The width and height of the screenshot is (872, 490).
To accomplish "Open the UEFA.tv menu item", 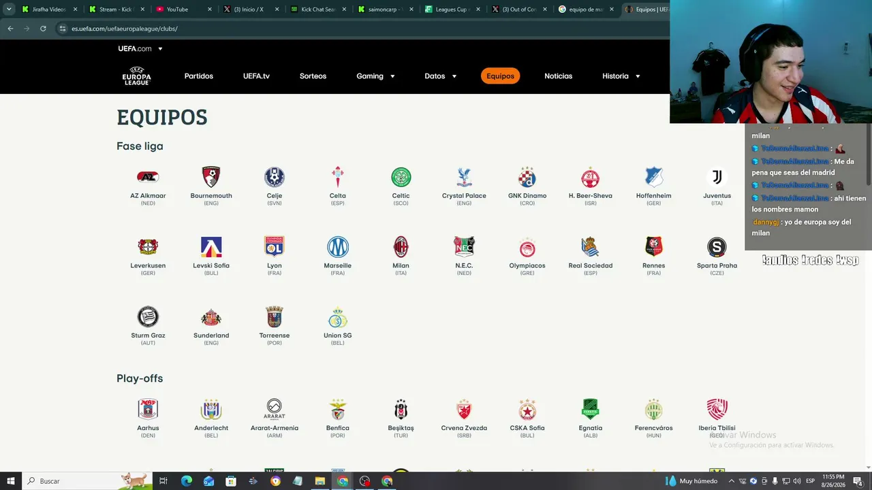I will point(256,76).
